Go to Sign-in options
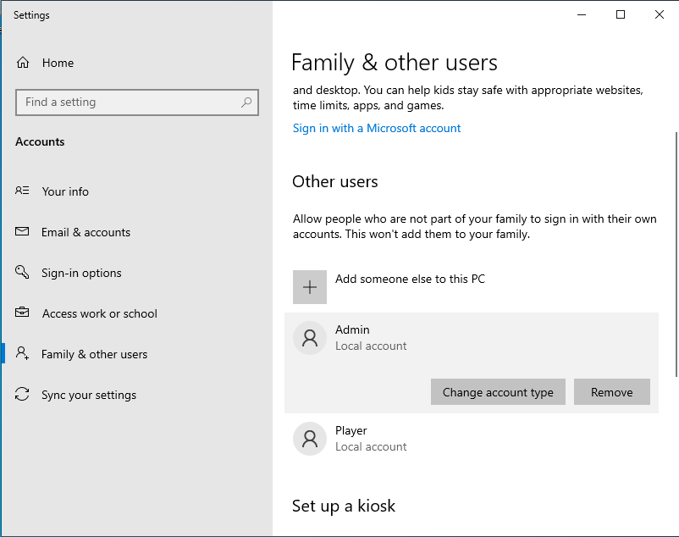Viewport: 679px width, 537px height. [81, 273]
